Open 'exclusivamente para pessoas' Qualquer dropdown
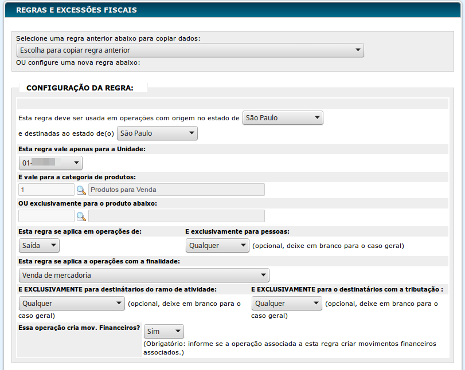 click(217, 246)
